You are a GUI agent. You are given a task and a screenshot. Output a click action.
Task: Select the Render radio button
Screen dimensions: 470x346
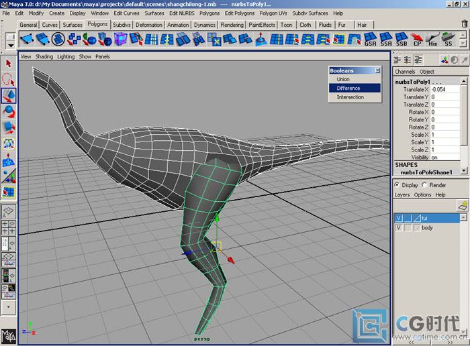tap(424, 185)
